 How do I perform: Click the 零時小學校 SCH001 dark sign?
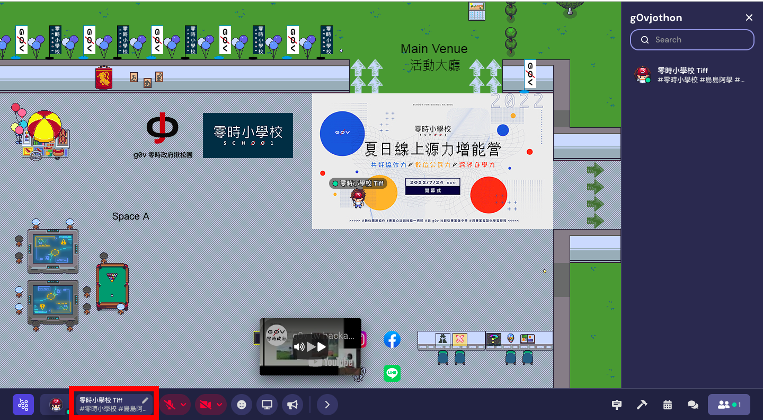click(x=248, y=135)
